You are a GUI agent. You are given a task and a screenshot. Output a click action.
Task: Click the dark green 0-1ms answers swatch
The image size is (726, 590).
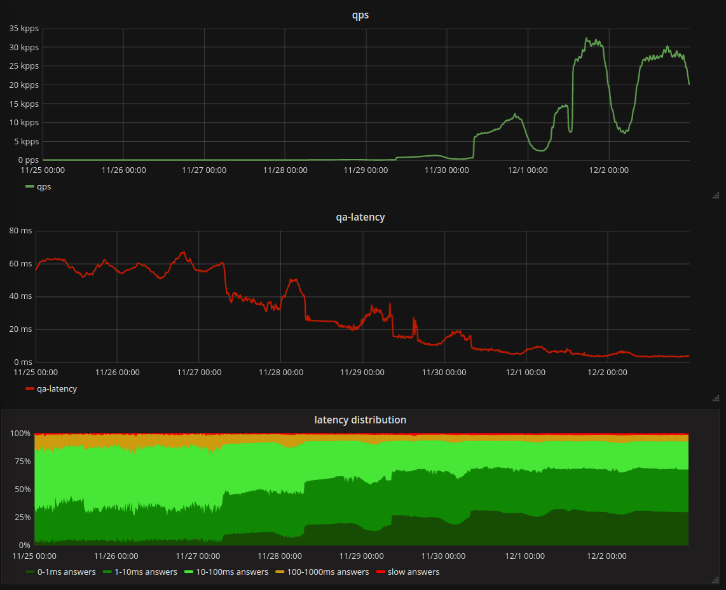[30, 572]
